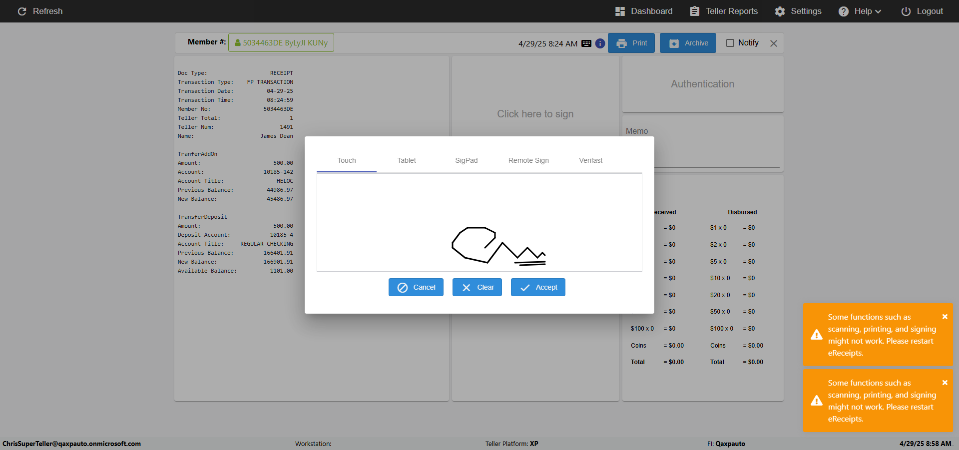The width and height of the screenshot is (959, 450).
Task: Dismiss the lower orange warning notification
Action: 945,383
